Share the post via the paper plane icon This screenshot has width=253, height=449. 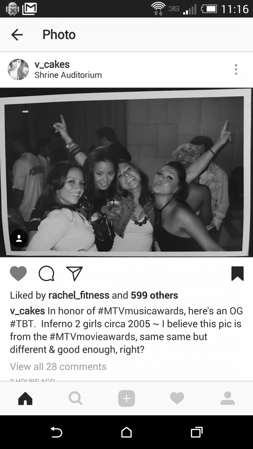[x=74, y=274]
